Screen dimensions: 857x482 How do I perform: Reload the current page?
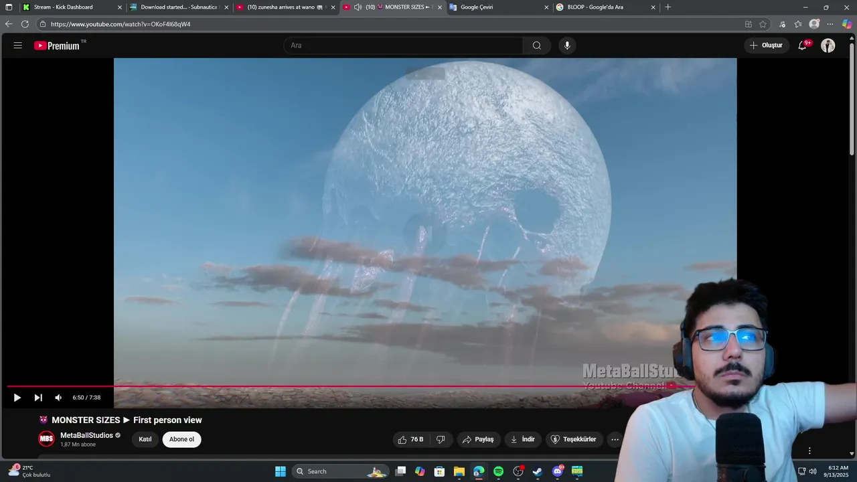pos(25,24)
